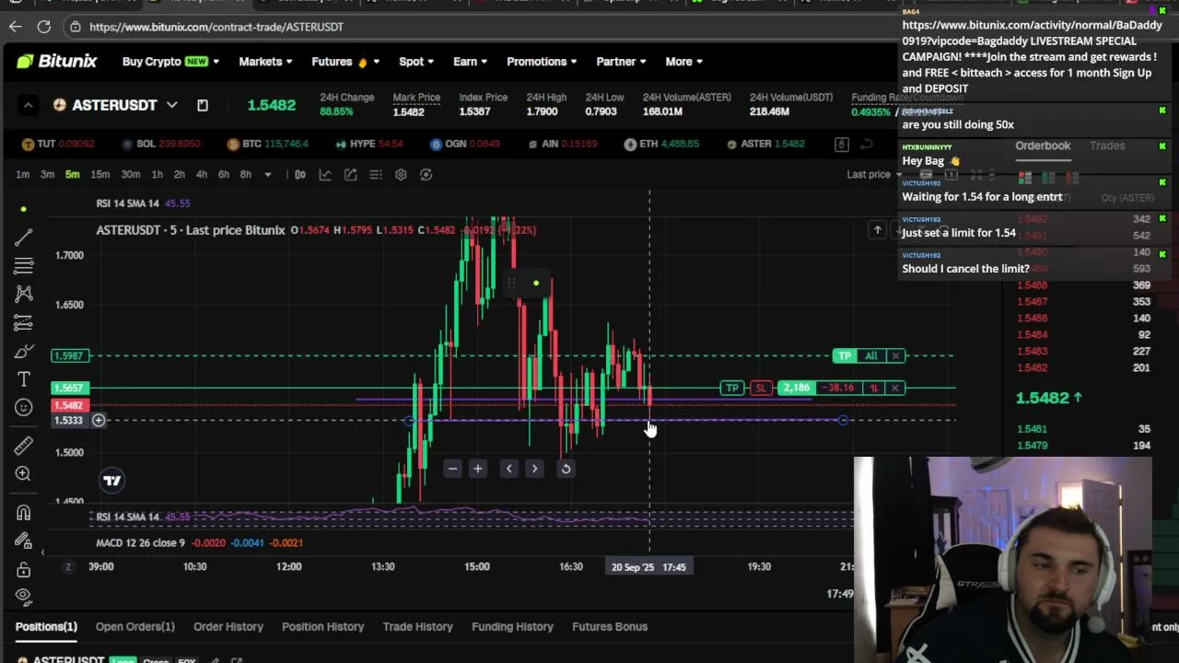Open chart share/export icon
Viewport: 1179px width, 663px height.
click(x=351, y=174)
